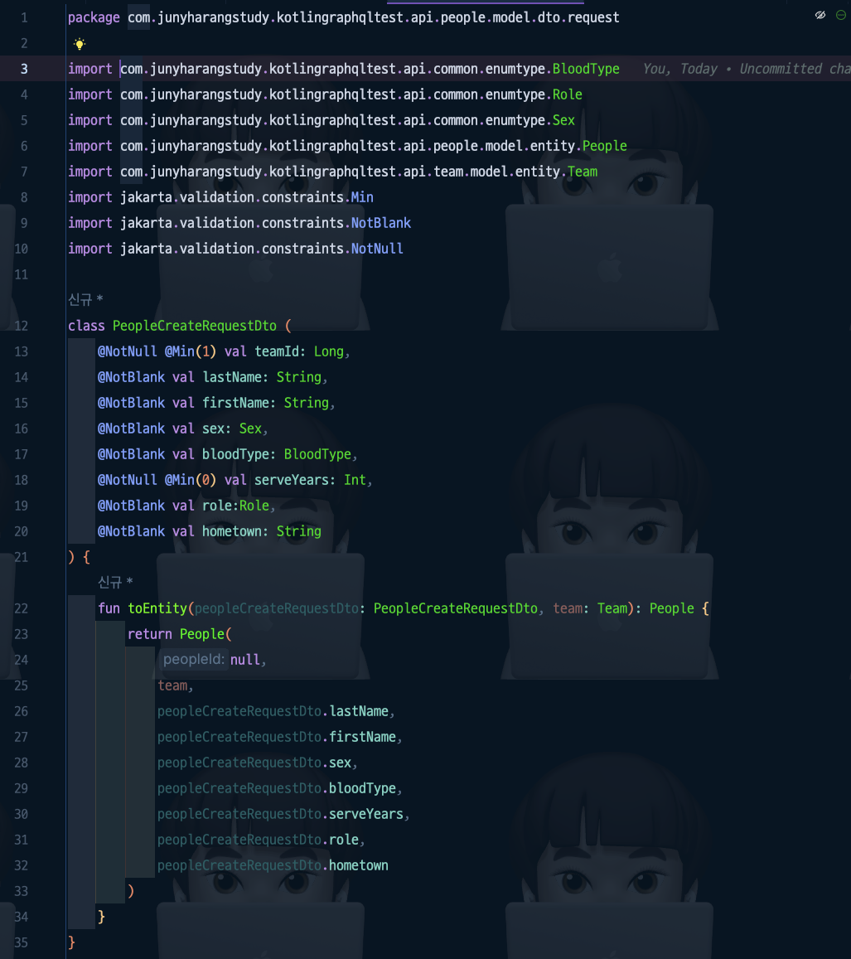Click 'lastName' in the constructor parameters
851x959 pixels.
point(232,377)
